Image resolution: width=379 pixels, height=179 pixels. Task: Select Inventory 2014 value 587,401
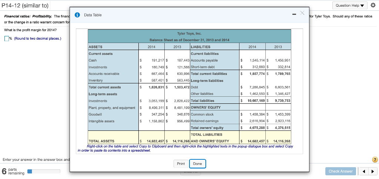point(157,80)
